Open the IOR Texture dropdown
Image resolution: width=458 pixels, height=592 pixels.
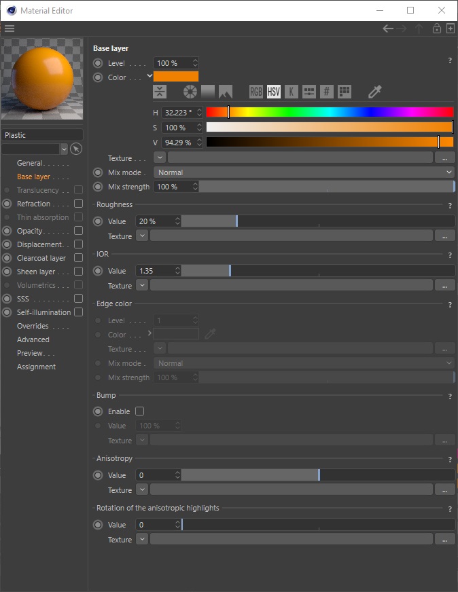point(142,285)
